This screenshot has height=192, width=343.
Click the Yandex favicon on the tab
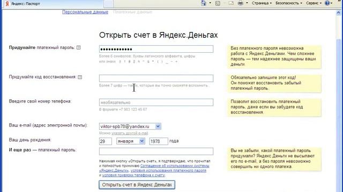(7, 4)
